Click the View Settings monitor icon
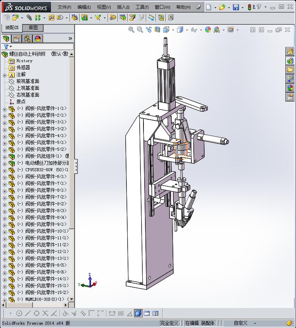Screen dimensions: 296x328 pyautogui.click(x=231, y=30)
